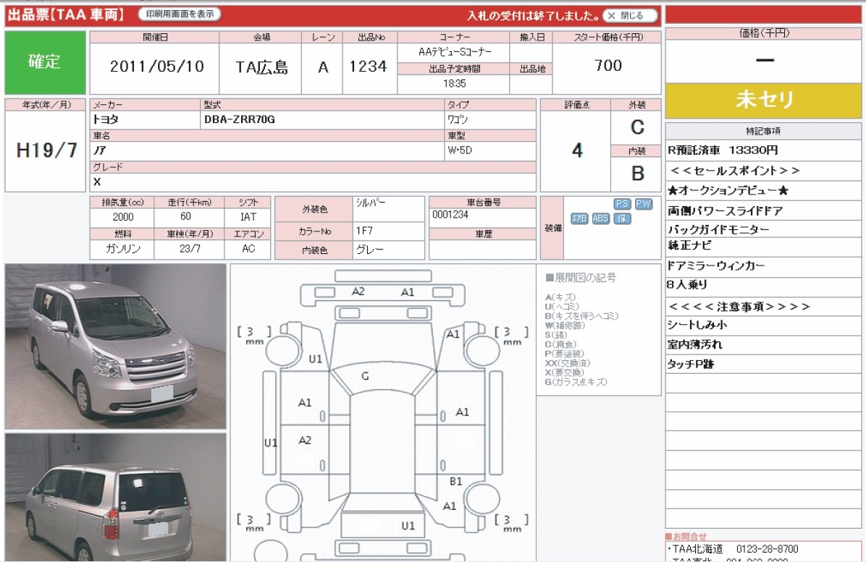Select the type value ワゴン
This screenshot has width=866, height=562.
458,119
